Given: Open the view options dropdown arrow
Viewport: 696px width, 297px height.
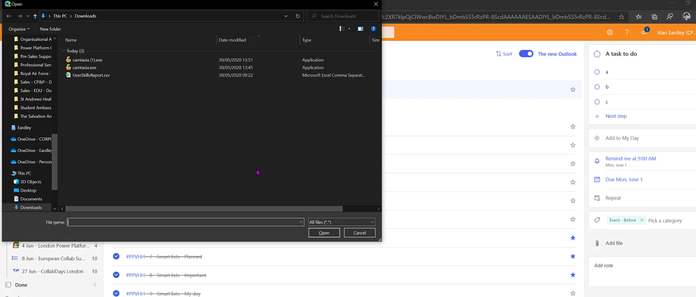Looking at the screenshot, I should click(x=349, y=29).
